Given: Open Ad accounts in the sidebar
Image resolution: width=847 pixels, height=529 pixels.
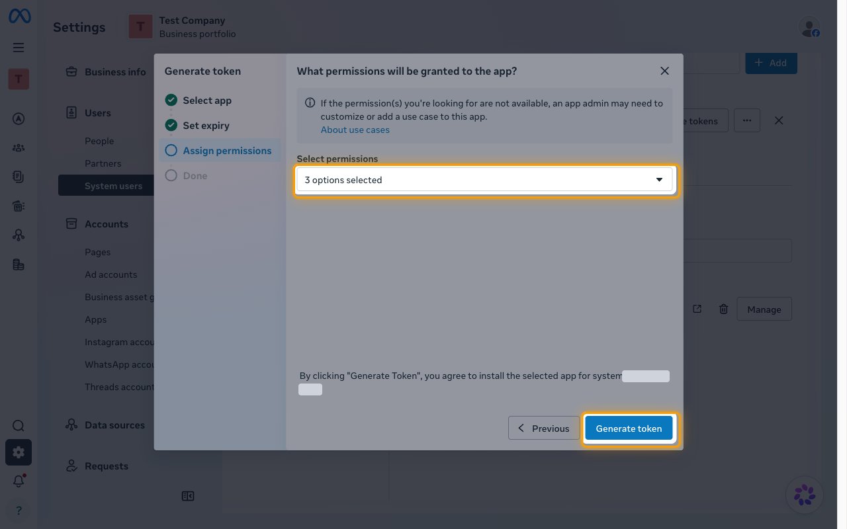Looking at the screenshot, I should [x=111, y=274].
